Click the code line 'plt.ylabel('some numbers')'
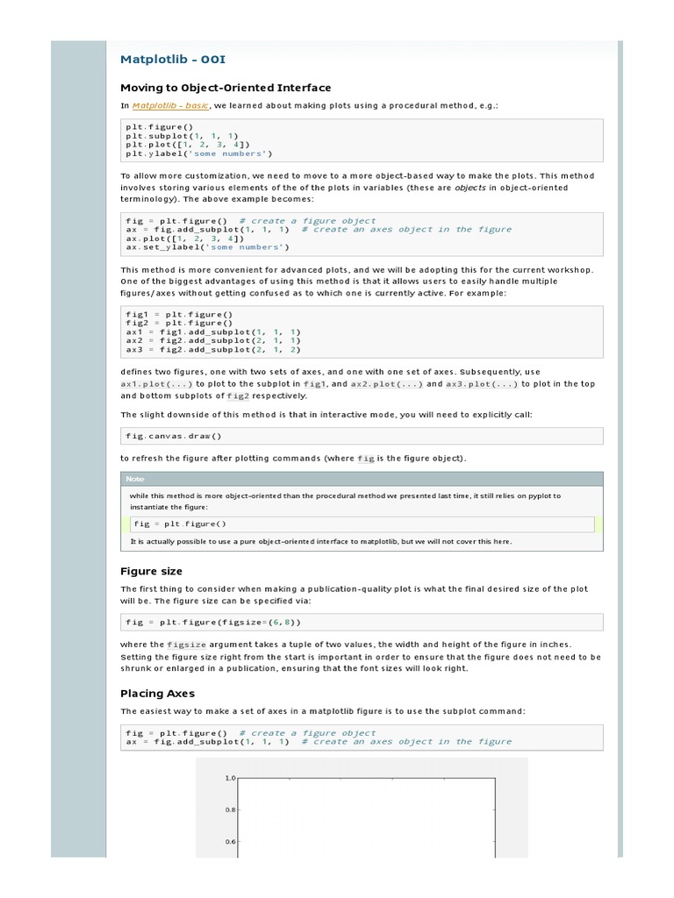Image resolution: width=674 pixels, height=898 pixels. point(199,153)
